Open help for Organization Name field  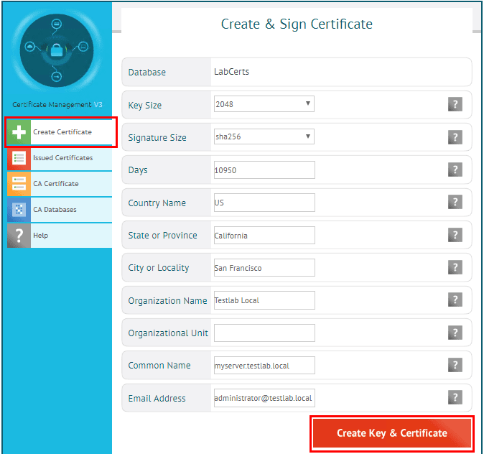[455, 300]
